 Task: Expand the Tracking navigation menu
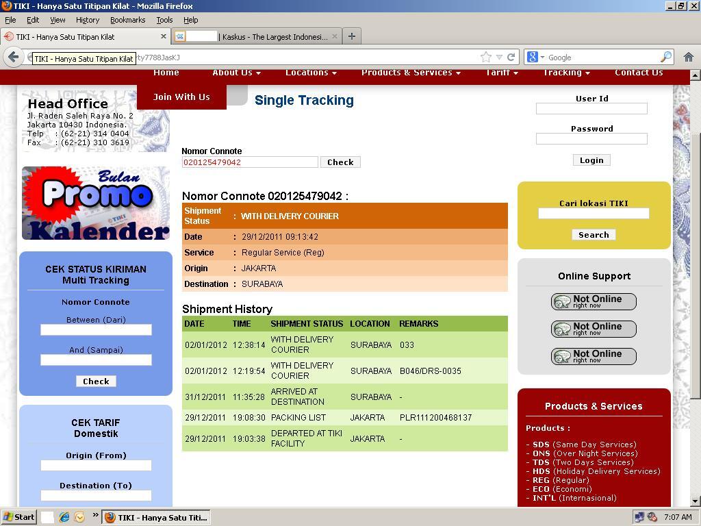click(x=567, y=73)
